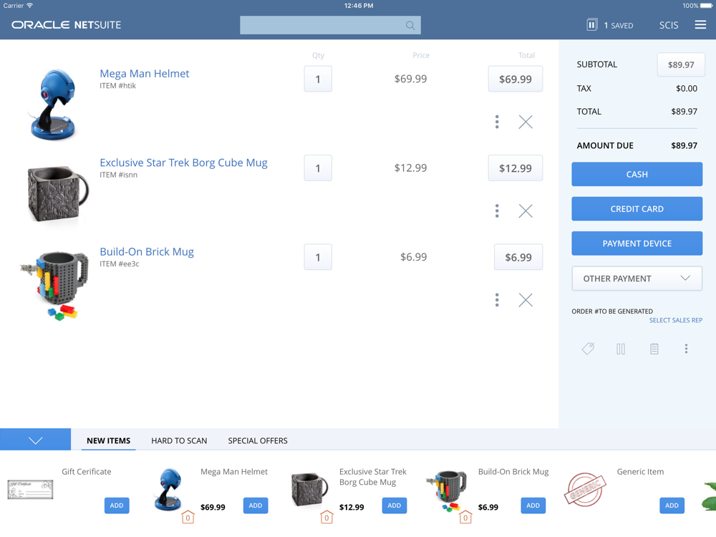716x537 pixels.
Task: Pay with Cash button
Action: click(637, 174)
